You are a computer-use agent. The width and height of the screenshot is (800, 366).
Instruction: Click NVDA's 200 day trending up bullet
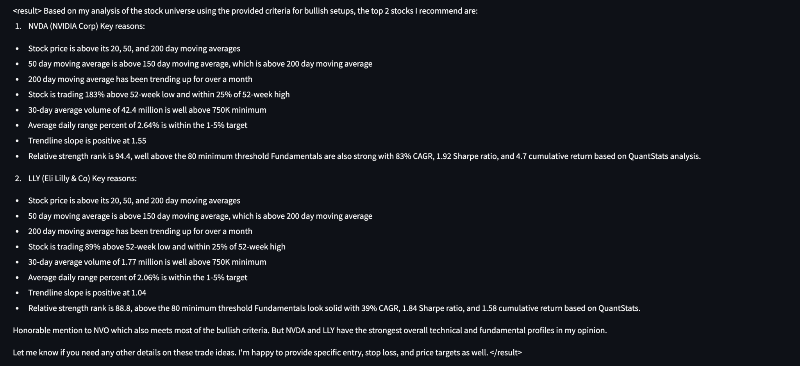(x=140, y=79)
